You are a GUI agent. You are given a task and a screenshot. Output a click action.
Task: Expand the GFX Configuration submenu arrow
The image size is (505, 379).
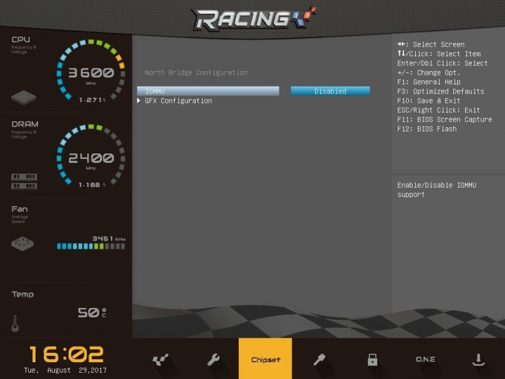(139, 101)
